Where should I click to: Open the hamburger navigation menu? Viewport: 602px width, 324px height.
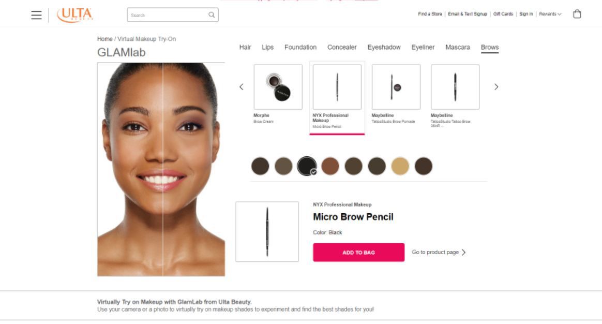pos(37,15)
